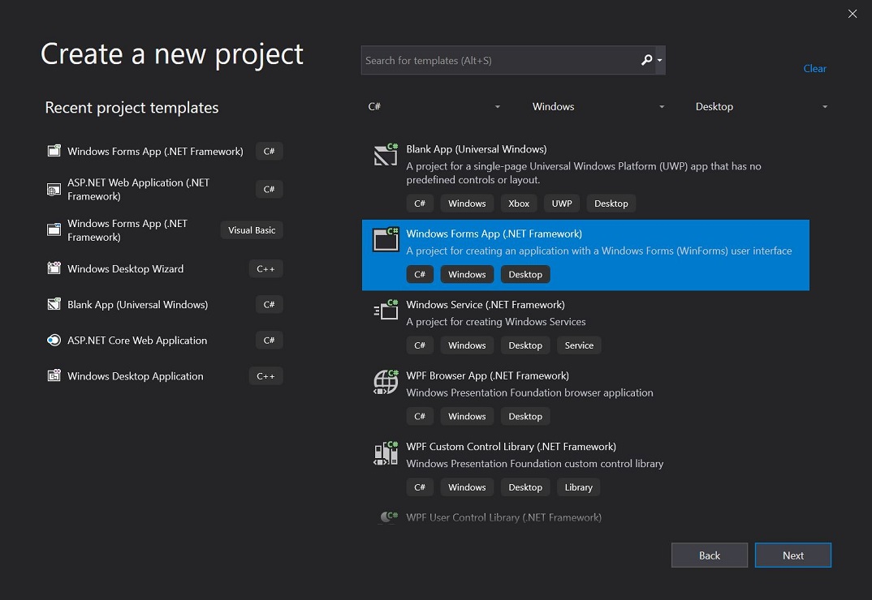872x600 pixels.
Task: Click the Blank App template icon in results
Action: 386,155
